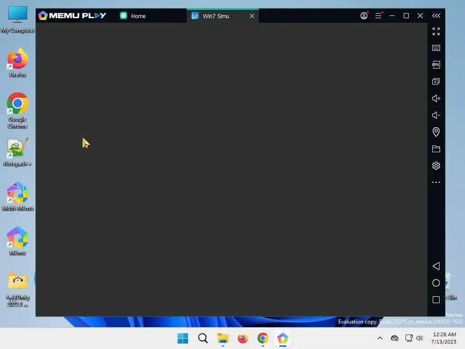Open Chrome from the taskbar
This screenshot has width=465, height=349.
coord(263,338)
